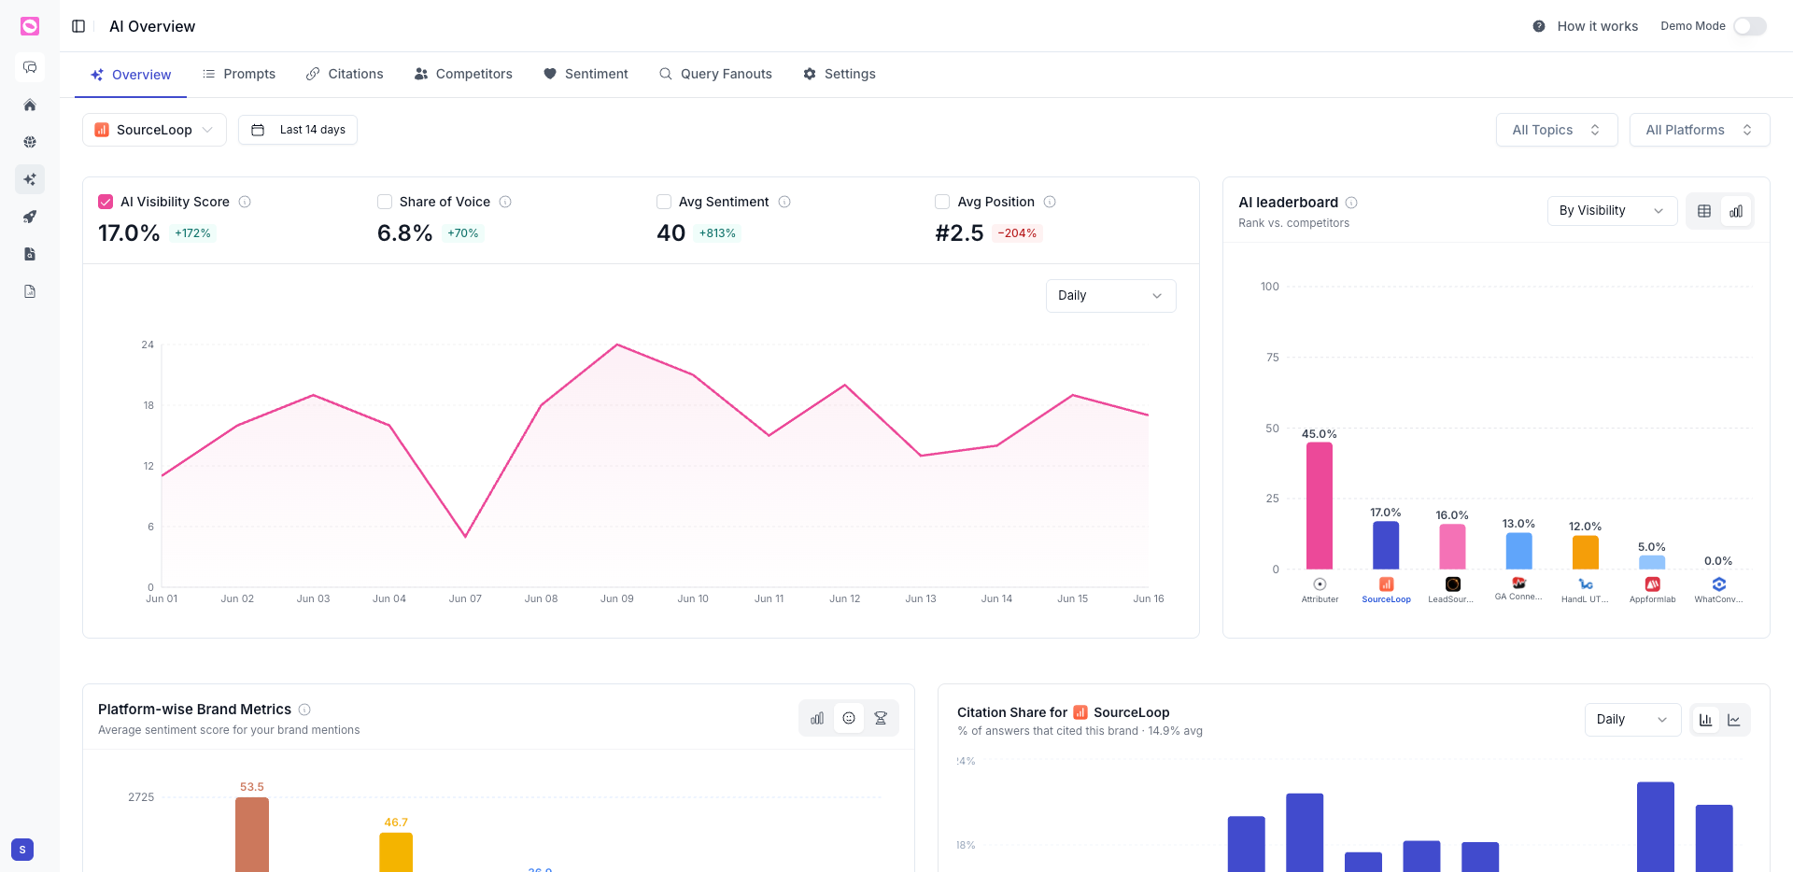Click the 45.0% Attributer leaderboard bar

[x=1320, y=506]
